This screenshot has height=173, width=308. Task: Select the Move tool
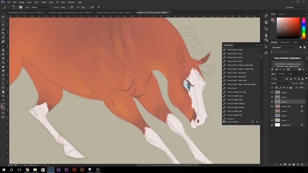coord(3,17)
